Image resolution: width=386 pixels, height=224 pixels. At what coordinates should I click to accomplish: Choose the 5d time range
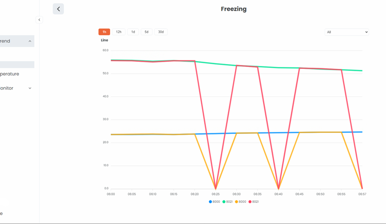pyautogui.click(x=147, y=32)
